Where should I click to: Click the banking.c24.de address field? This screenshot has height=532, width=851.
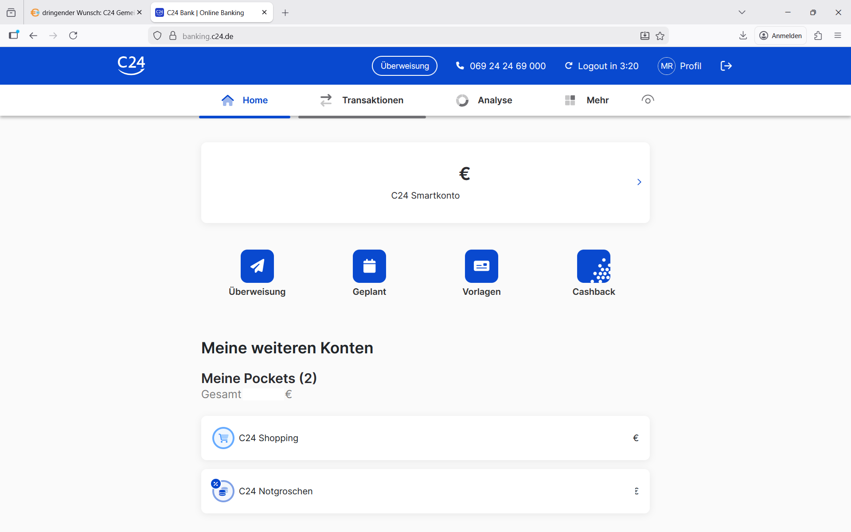[x=408, y=36]
